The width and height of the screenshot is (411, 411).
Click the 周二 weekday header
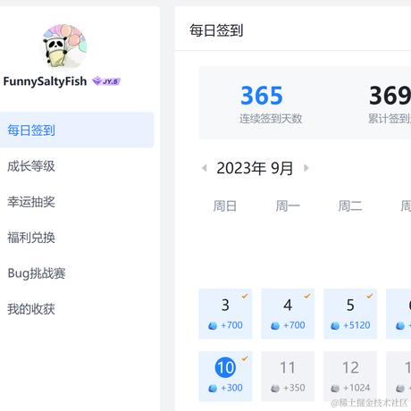(x=350, y=206)
